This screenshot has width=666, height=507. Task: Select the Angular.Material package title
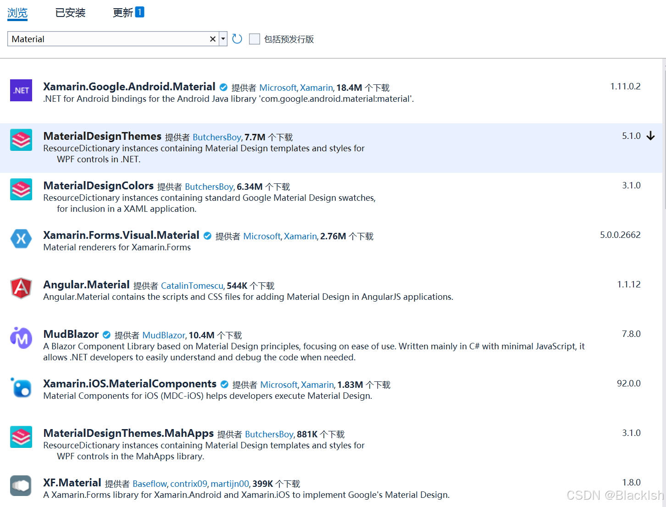point(86,285)
